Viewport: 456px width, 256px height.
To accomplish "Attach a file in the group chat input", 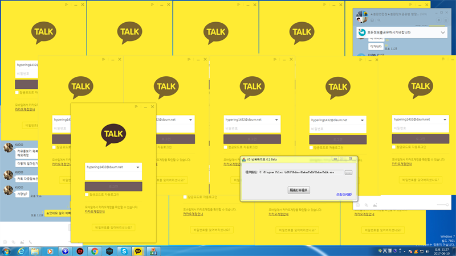I will point(367,205).
